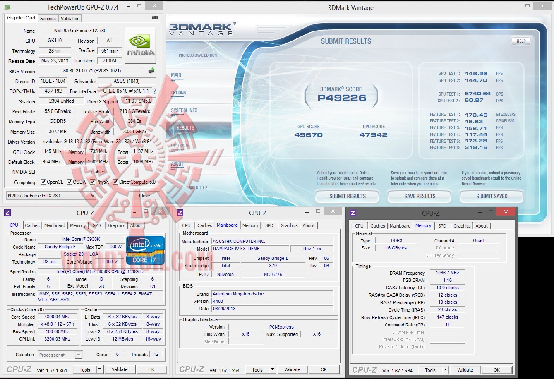Disable the PhysX checkbox
Image resolution: width=554 pixels, height=379 pixels.
point(93,182)
